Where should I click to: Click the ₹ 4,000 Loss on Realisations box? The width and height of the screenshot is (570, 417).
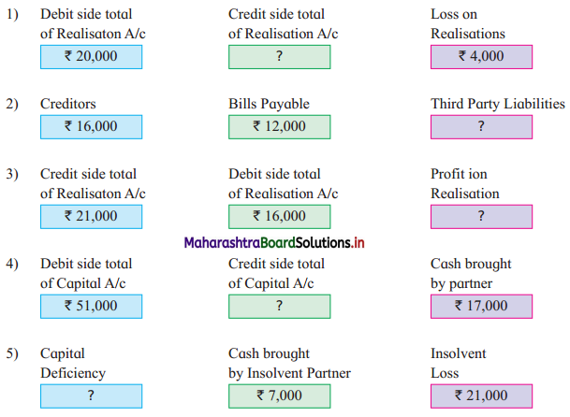[x=482, y=57]
